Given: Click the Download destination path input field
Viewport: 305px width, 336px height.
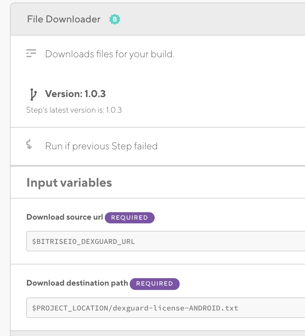Looking at the screenshot, I should coord(166,308).
